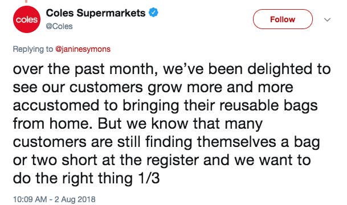The width and height of the screenshot is (347, 205).
Task: Click the 1/3 thread marker text
Action: 149,178
